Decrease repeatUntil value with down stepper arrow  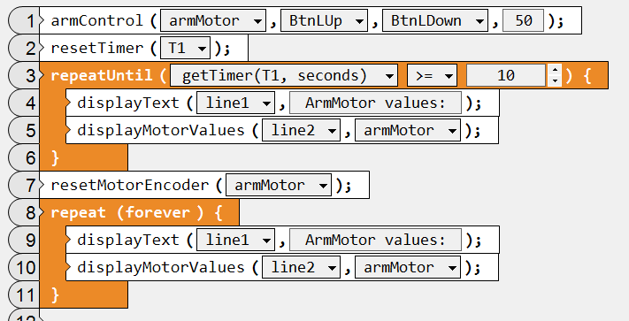[555, 80]
